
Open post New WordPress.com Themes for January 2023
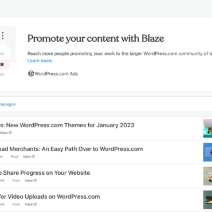click(67, 125)
